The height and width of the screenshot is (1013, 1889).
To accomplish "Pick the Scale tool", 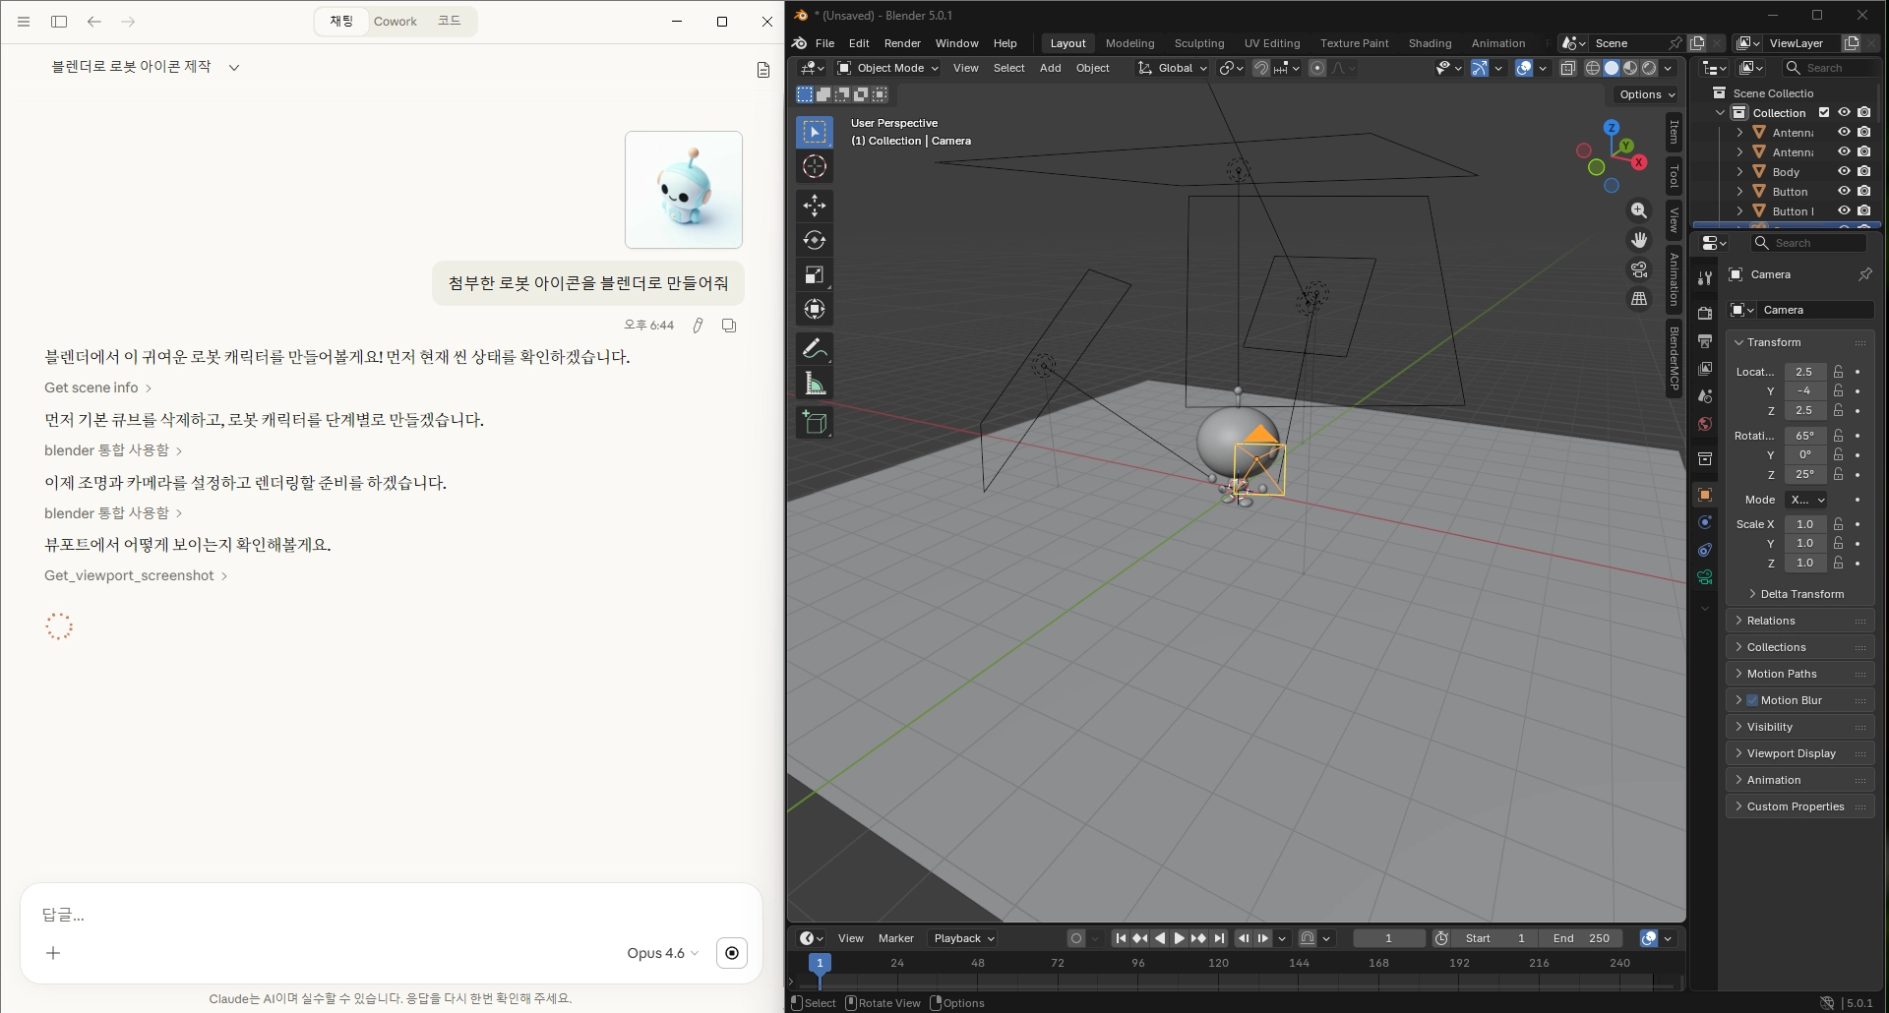I will coord(814,275).
